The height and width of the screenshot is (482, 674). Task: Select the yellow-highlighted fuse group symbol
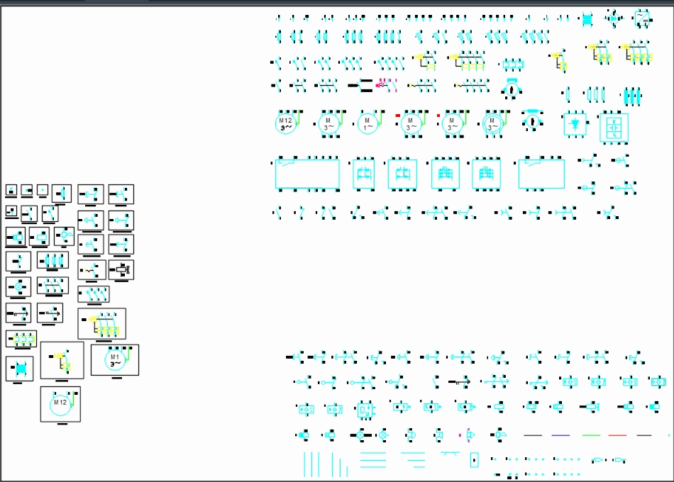pos(23,339)
